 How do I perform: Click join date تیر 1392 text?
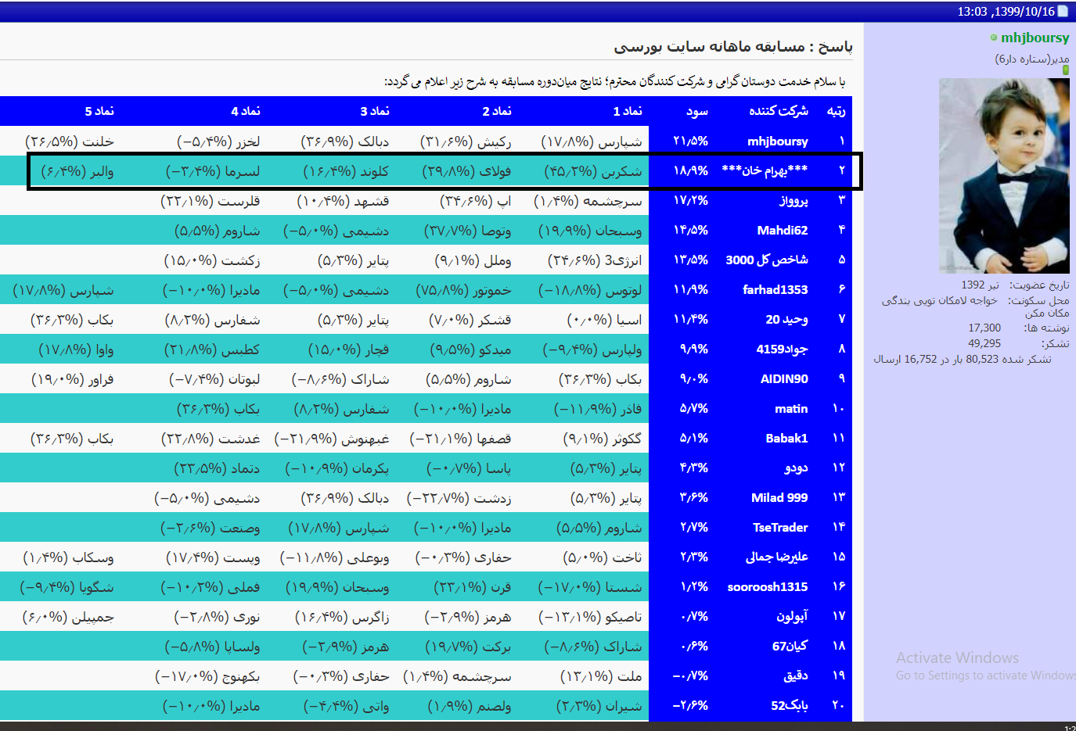tap(980, 285)
